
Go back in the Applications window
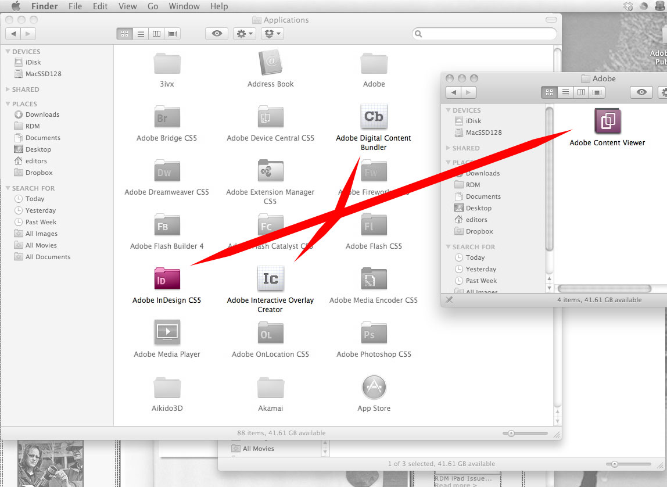(13, 34)
